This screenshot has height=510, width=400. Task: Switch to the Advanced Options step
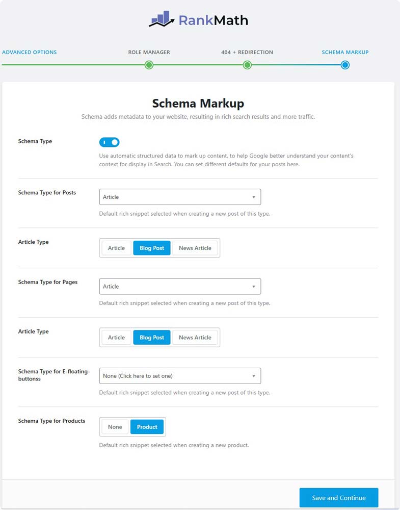click(30, 52)
